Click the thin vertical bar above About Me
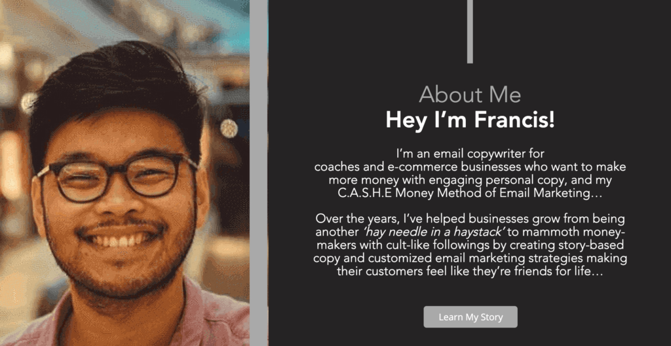Viewport: 671px width, 346px height. click(x=470, y=31)
